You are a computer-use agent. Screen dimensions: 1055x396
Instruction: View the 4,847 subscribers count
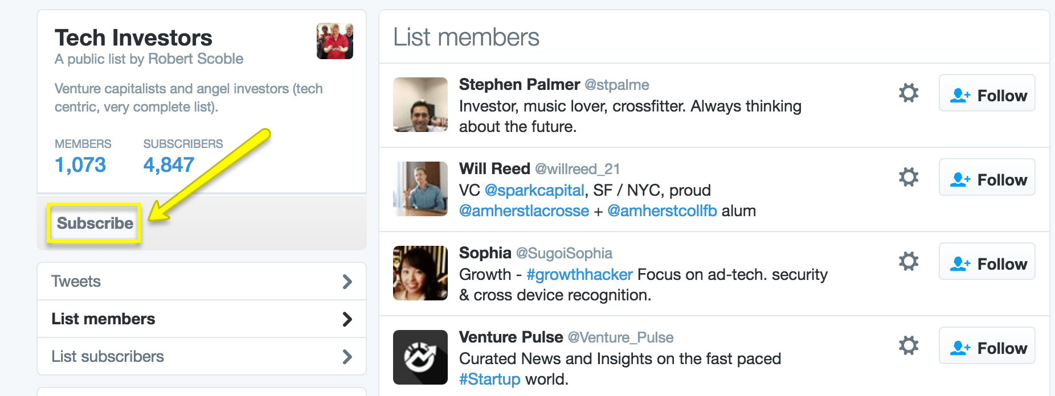(169, 165)
